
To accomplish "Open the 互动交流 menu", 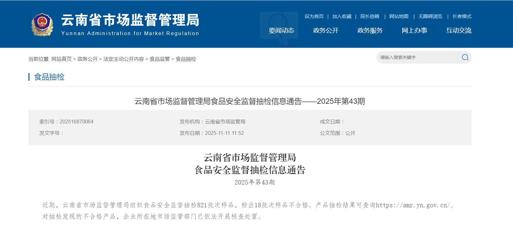I will (459, 30).
